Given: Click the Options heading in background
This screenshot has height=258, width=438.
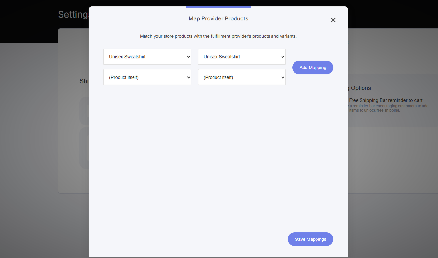Looking at the screenshot, I should tap(361, 88).
